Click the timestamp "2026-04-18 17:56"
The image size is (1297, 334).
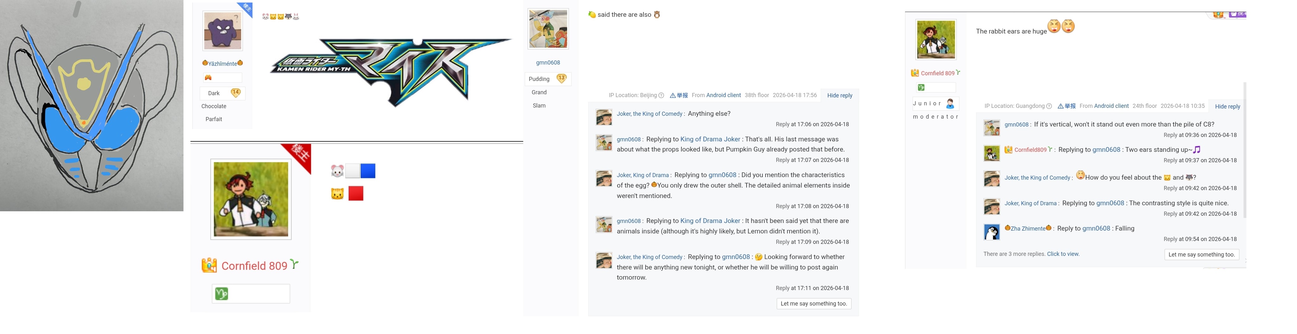(795, 95)
